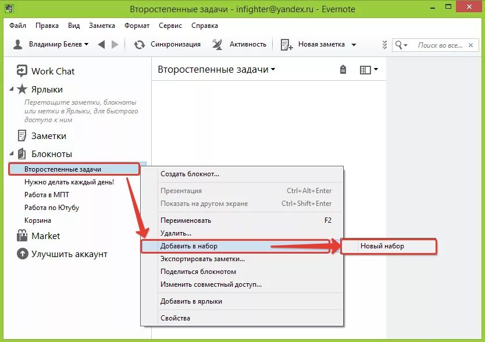Click the Новая заметка button label

click(322, 44)
